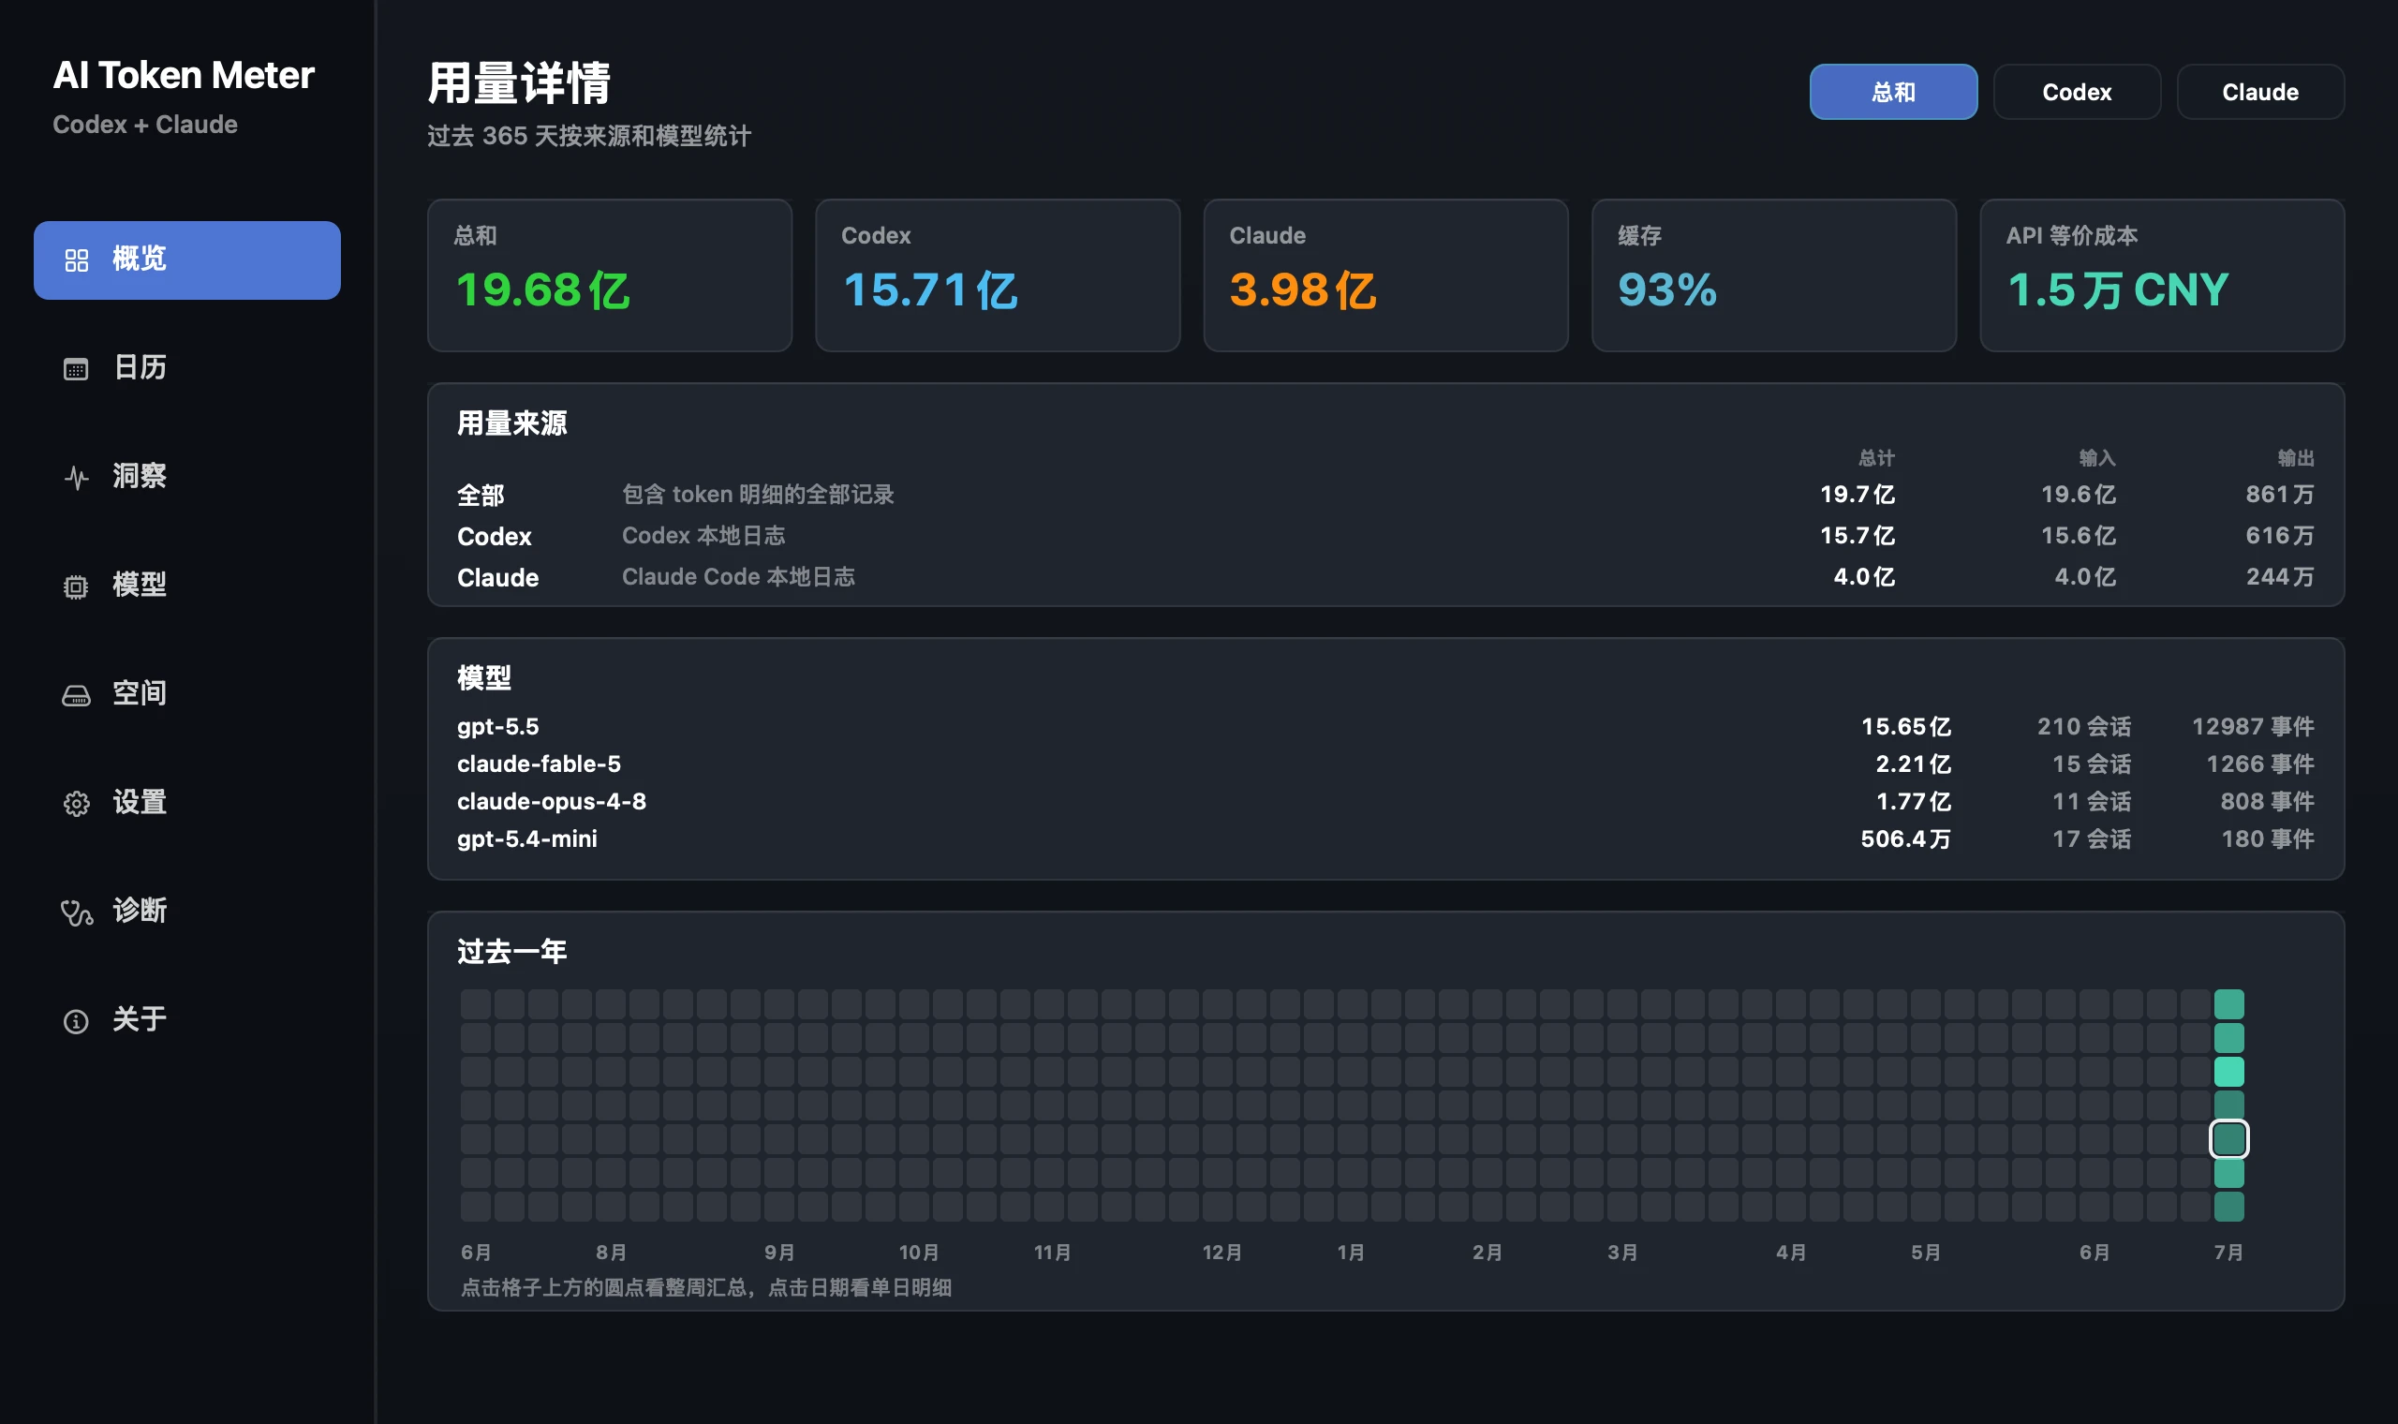Select the claude-fable-5 model row
The image size is (2398, 1424).
coord(1386,764)
